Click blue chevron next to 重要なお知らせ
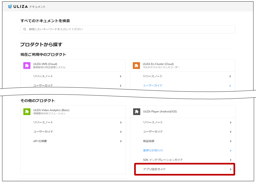 [x=231, y=151]
